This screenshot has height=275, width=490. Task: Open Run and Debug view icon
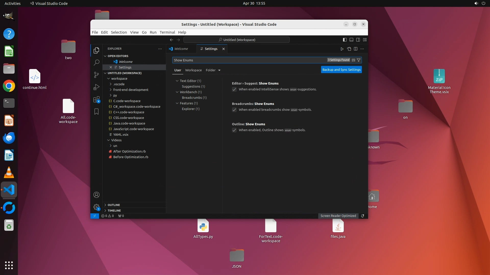click(x=96, y=87)
